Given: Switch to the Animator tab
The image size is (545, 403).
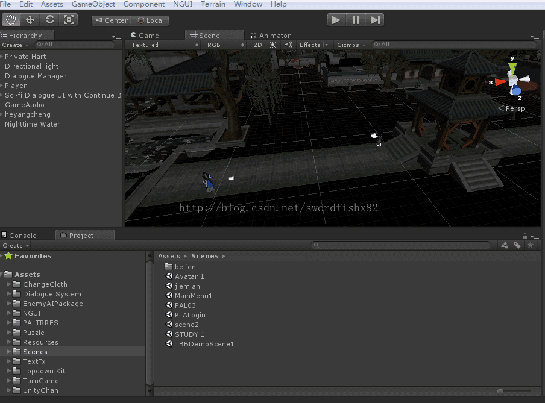Looking at the screenshot, I should point(271,36).
